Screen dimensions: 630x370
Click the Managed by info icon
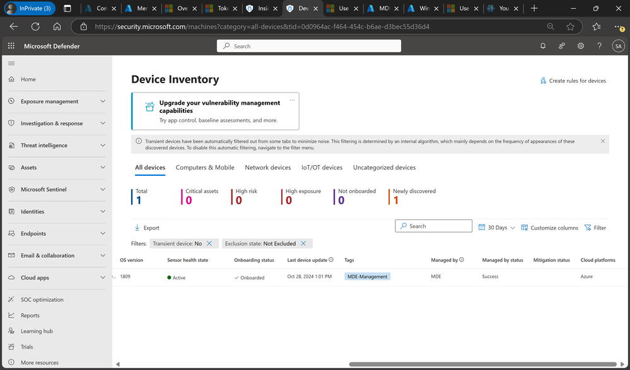coord(462,260)
